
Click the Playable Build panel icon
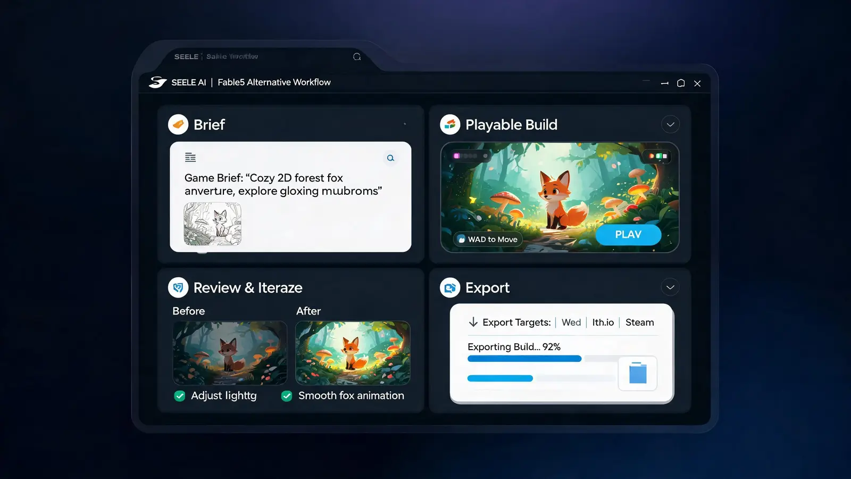pos(450,125)
